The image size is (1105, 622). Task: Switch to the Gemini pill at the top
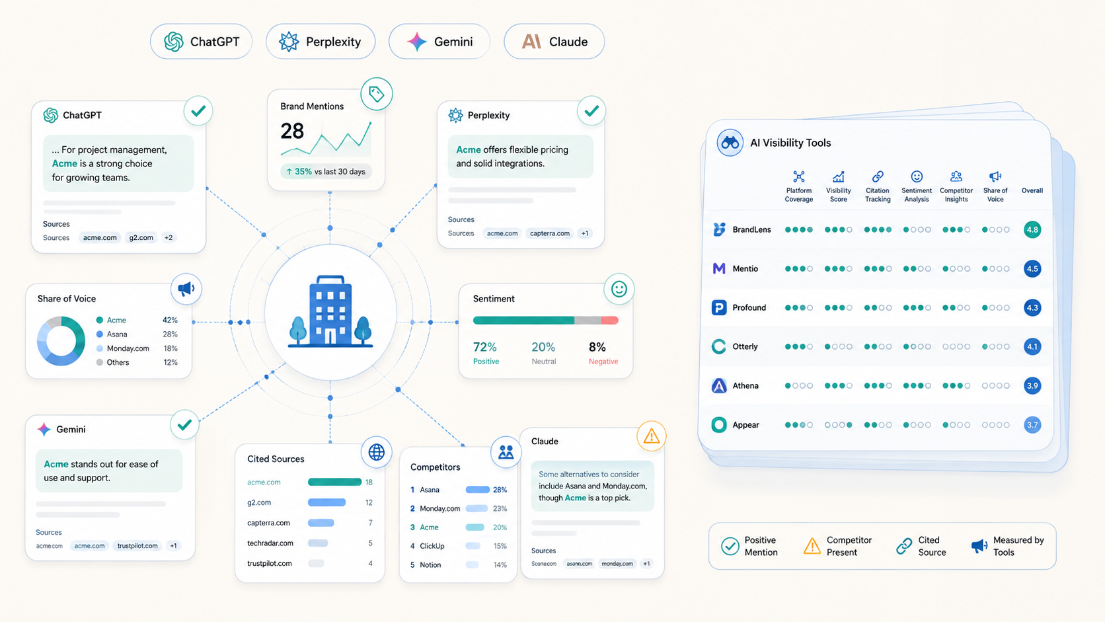(x=439, y=42)
